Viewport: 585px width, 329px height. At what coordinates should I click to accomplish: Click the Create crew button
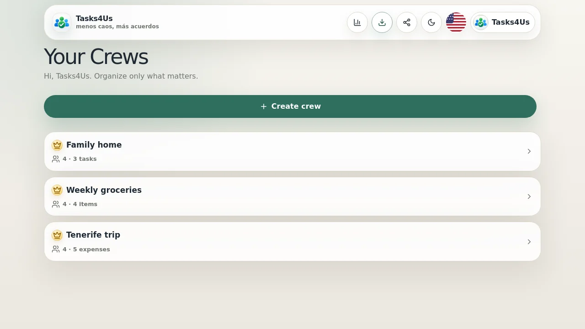290,106
